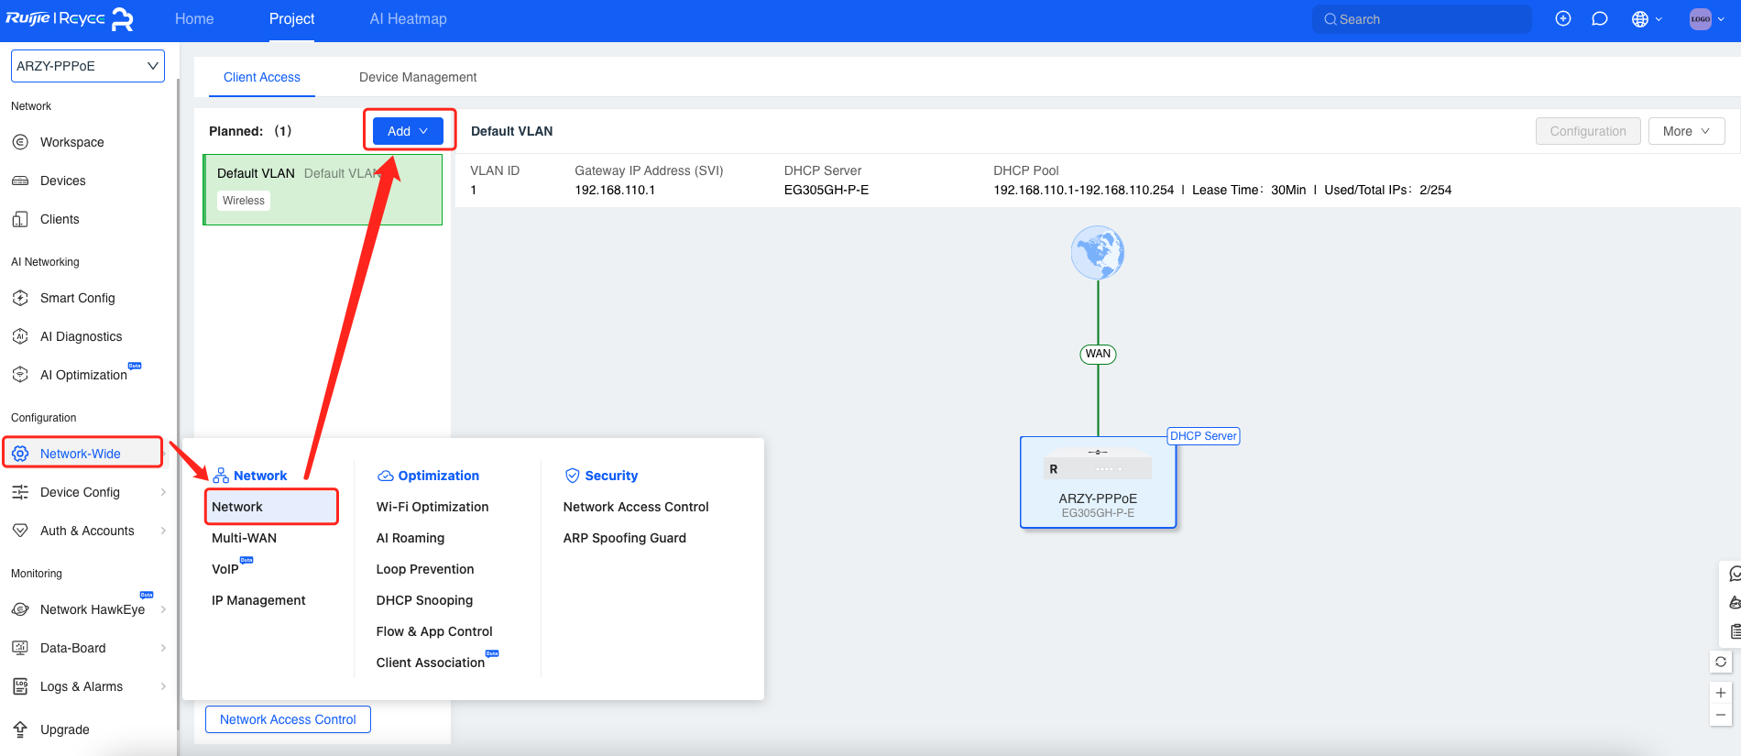
Task: Go to the Home tab
Action: click(194, 18)
